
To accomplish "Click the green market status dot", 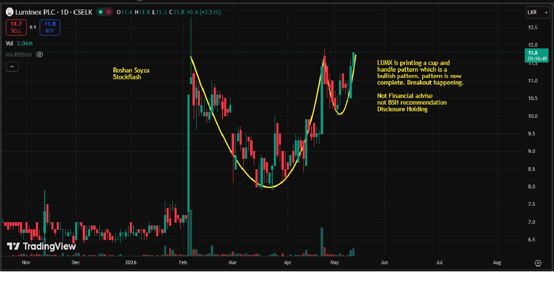I will tap(100, 12).
